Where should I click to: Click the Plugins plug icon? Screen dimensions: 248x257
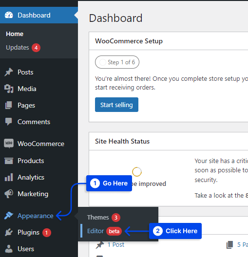coord(9,232)
